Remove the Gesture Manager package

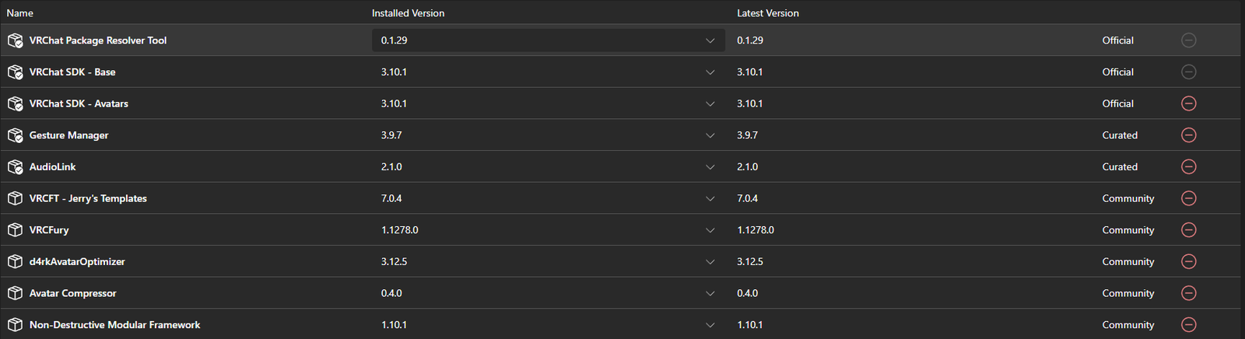click(x=1188, y=135)
